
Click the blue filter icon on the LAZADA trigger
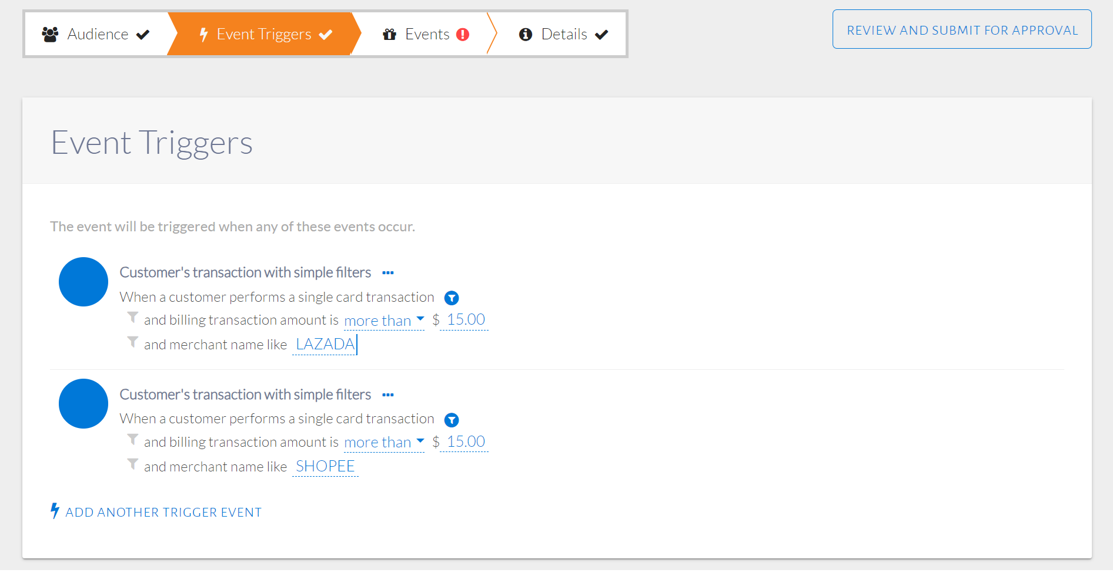(452, 298)
